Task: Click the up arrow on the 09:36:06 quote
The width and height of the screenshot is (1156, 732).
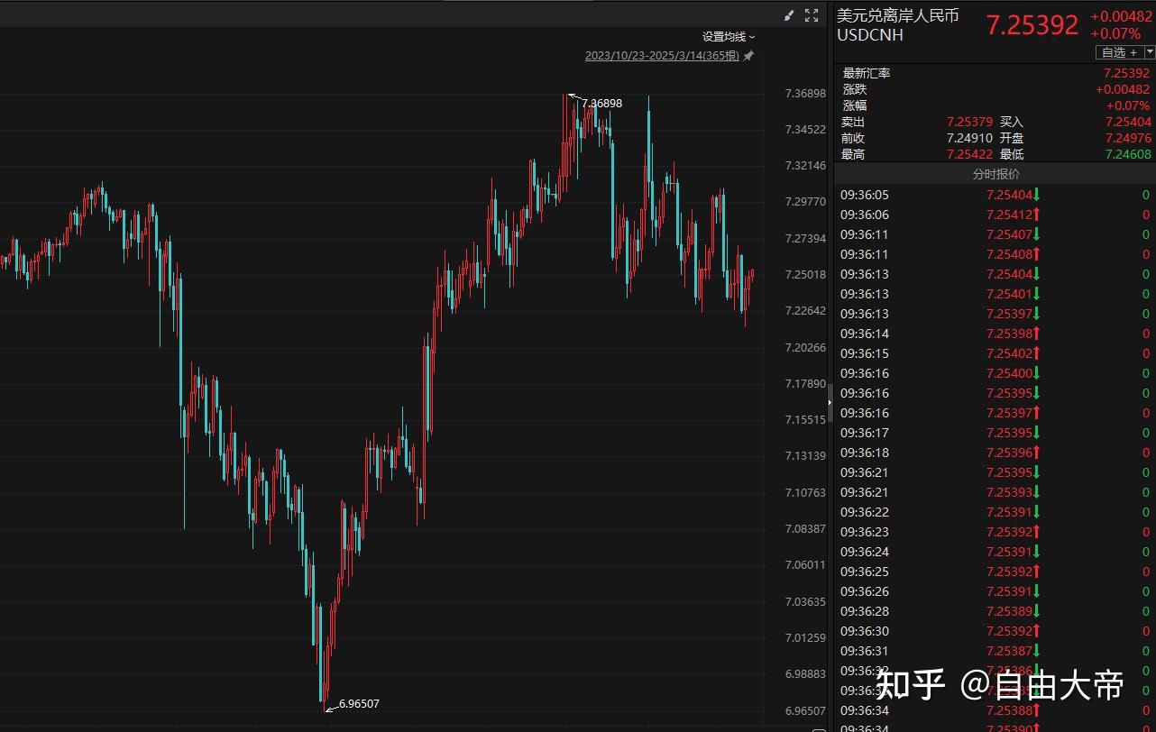Action: point(1037,215)
